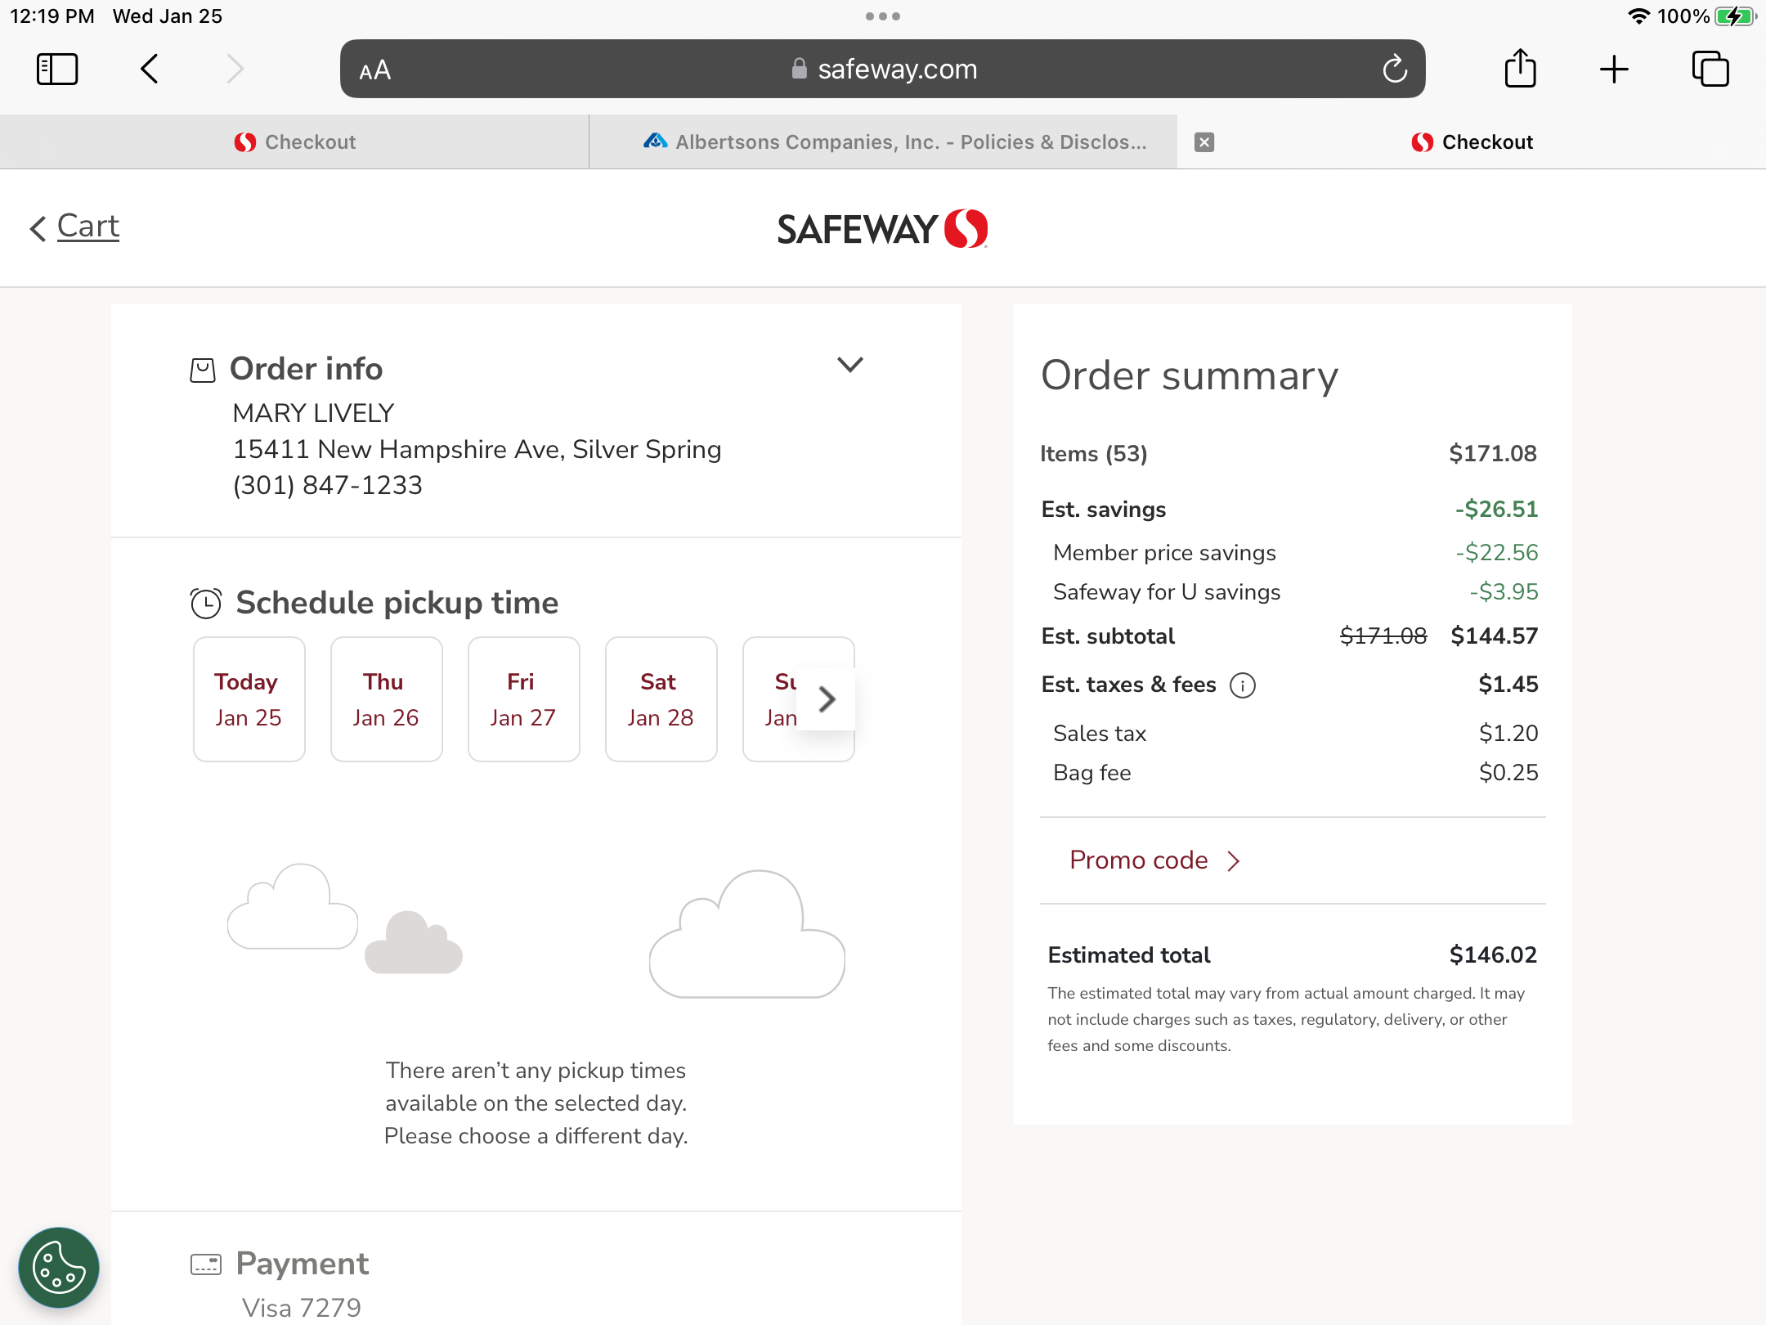
Task: Switch to the first Checkout tab
Action: 294,142
